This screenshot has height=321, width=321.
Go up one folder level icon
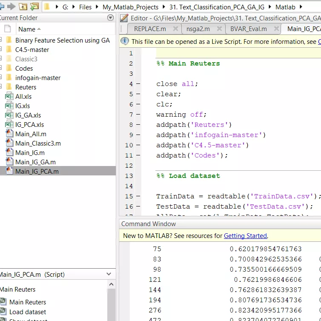tap(23, 7)
